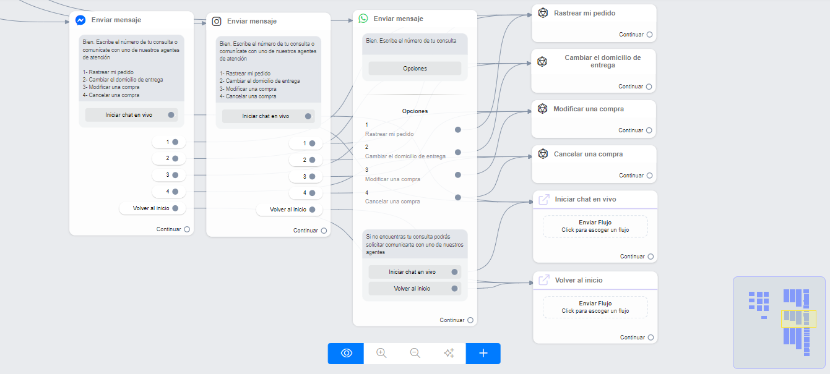
Task: Click Continuar connector on Cancelar una compra block
Action: tap(649, 176)
